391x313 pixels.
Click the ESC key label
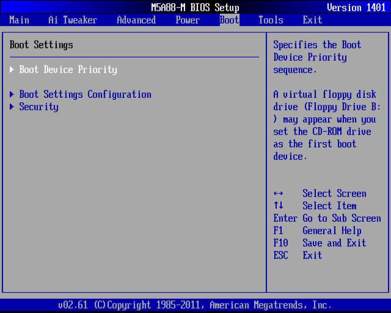click(281, 255)
